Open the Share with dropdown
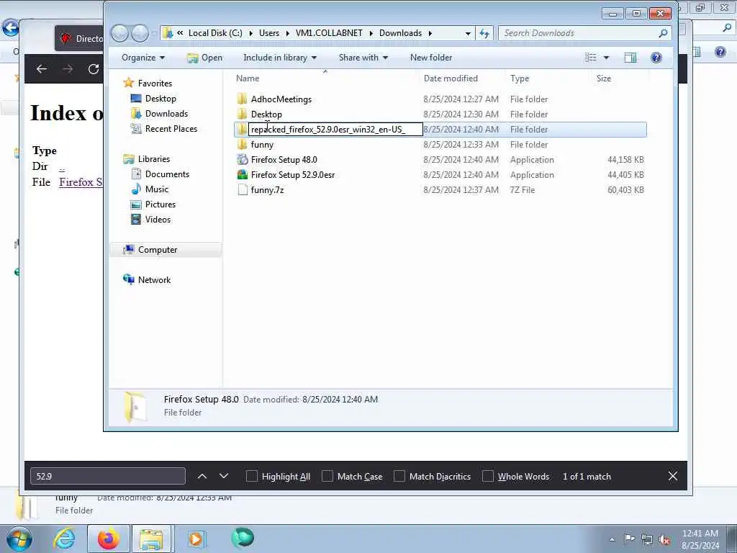Image resolution: width=737 pixels, height=553 pixels. pos(363,58)
